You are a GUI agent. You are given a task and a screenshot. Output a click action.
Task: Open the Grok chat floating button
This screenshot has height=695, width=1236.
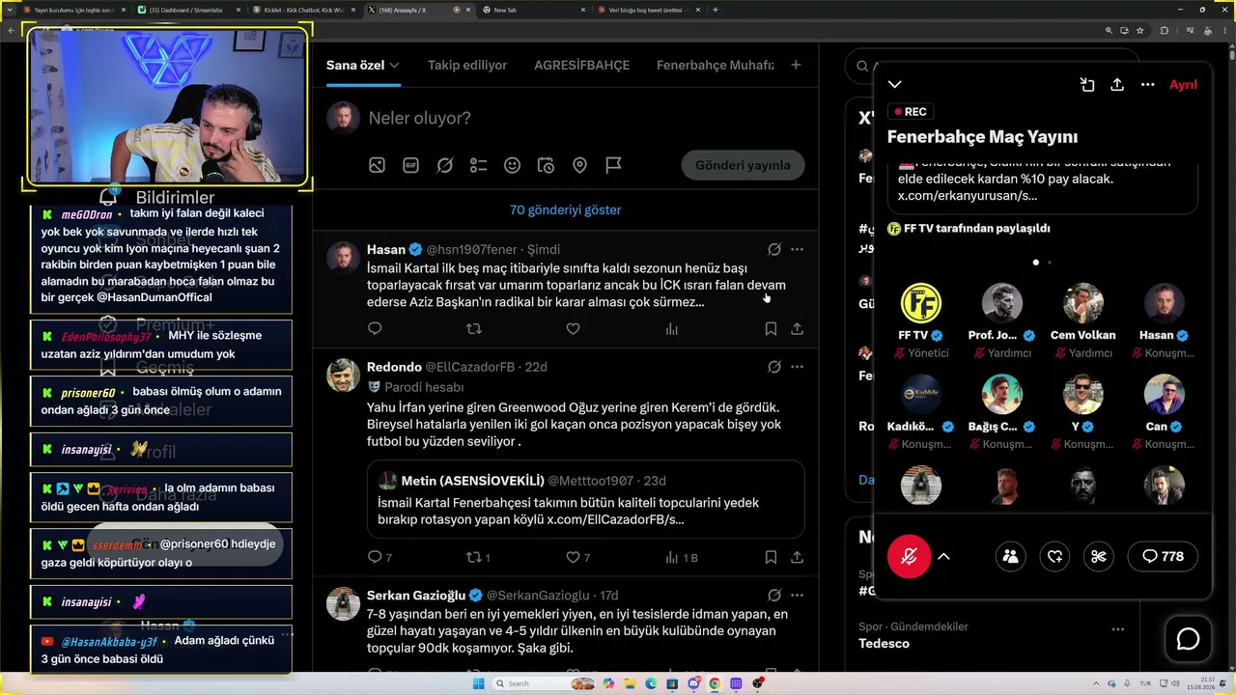1188,639
